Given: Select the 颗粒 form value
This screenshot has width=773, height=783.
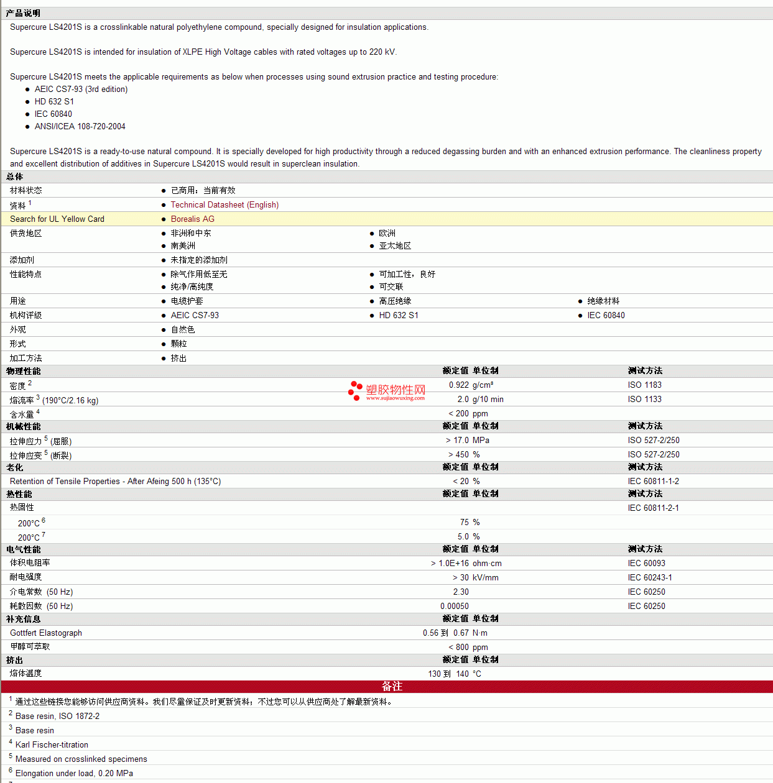Looking at the screenshot, I should (179, 344).
